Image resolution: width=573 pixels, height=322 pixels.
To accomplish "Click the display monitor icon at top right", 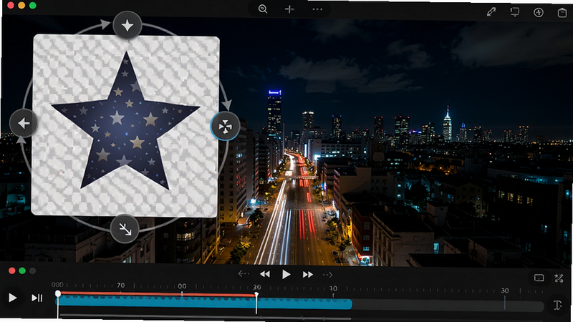I will point(515,12).
